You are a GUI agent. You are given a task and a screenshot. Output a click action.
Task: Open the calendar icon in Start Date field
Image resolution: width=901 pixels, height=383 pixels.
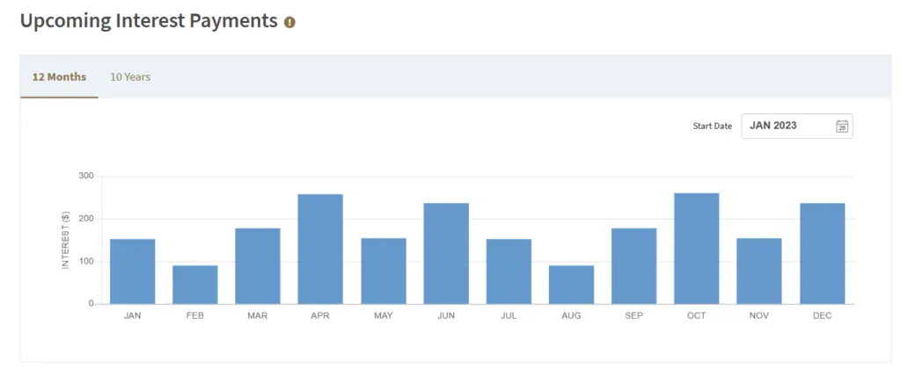[842, 126]
